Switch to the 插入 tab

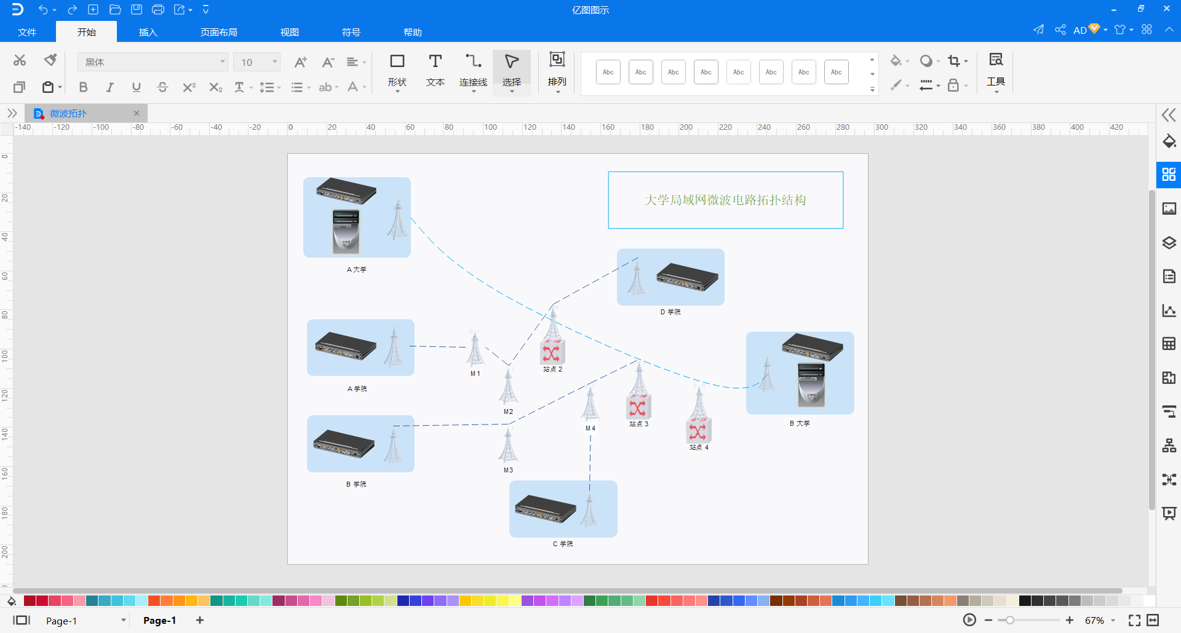[148, 32]
